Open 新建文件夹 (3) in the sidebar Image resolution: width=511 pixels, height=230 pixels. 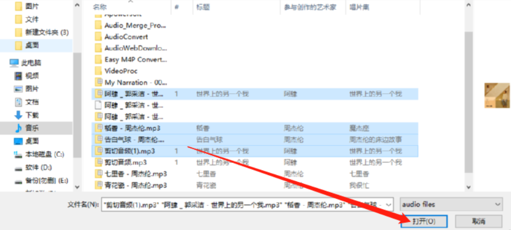tap(42, 32)
